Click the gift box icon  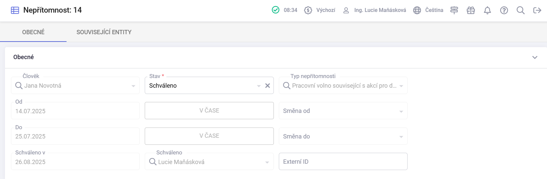pyautogui.click(x=471, y=10)
